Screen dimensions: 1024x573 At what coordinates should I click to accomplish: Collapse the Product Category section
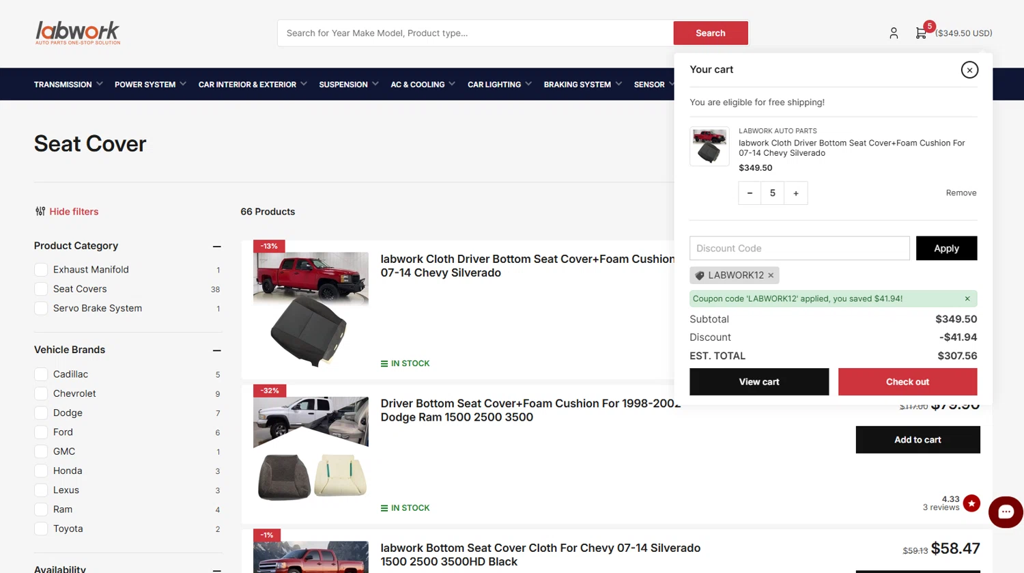pyautogui.click(x=216, y=247)
